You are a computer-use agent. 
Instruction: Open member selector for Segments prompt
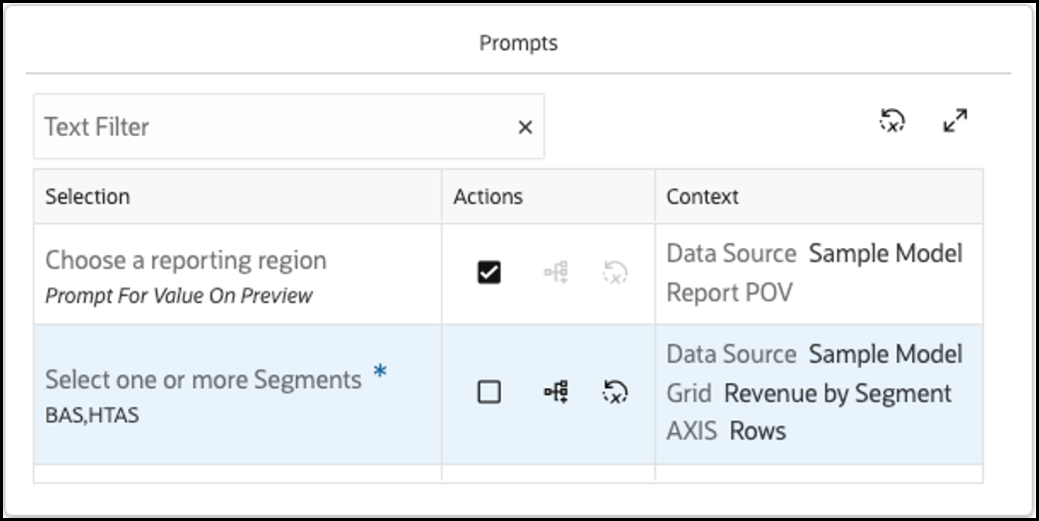tap(555, 392)
